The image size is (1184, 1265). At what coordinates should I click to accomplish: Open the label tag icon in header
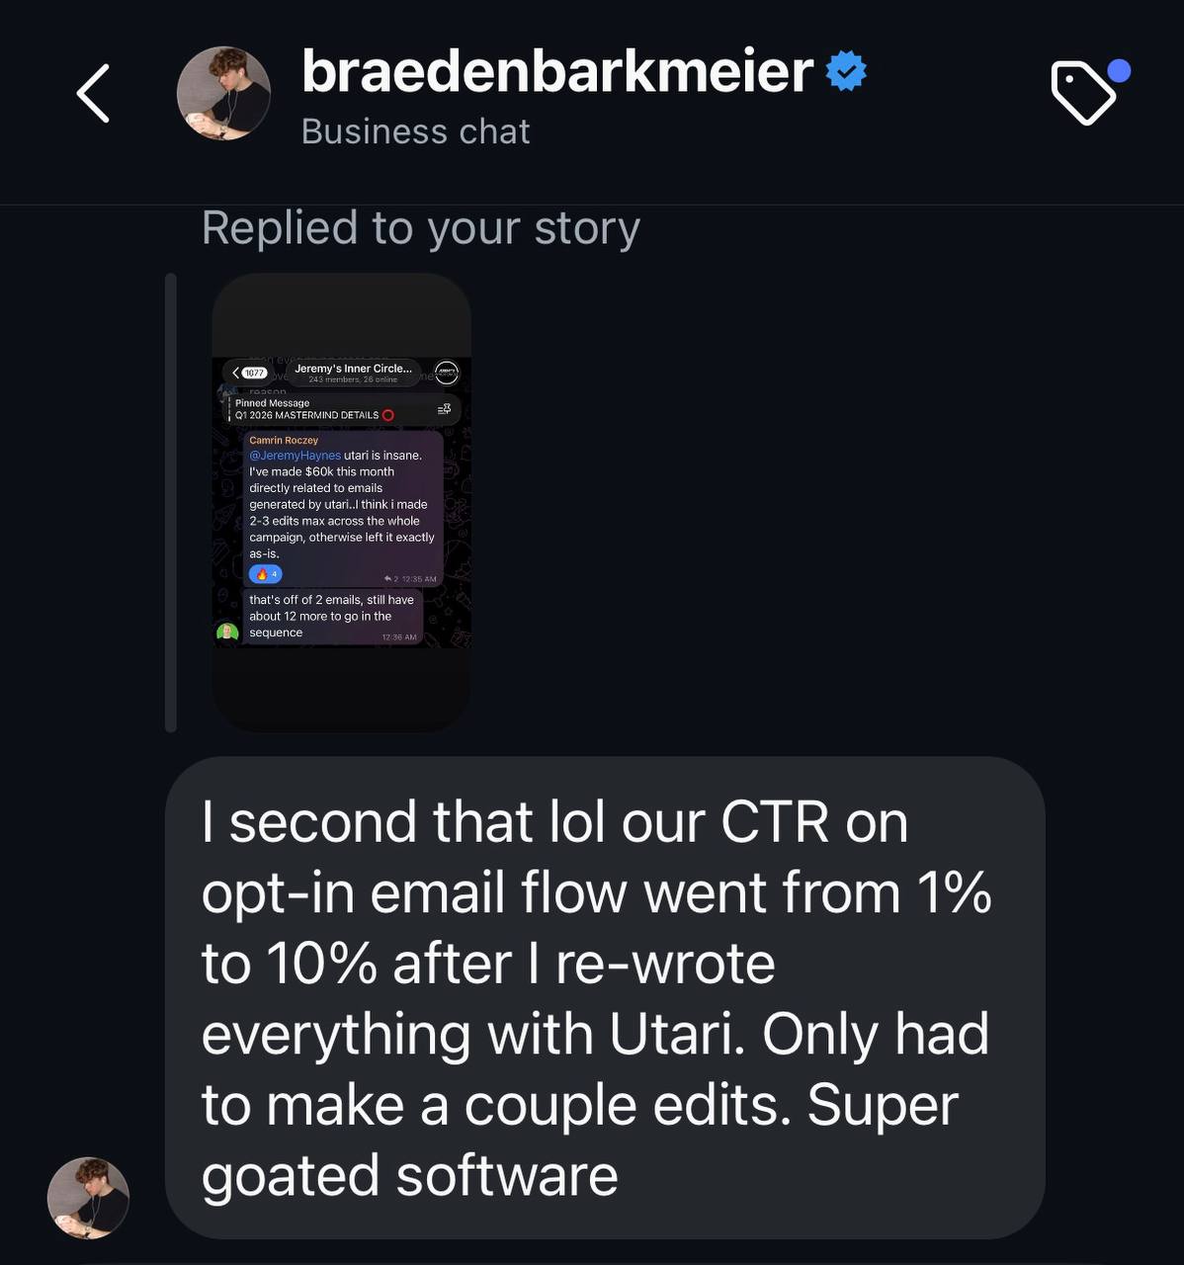coord(1082,94)
